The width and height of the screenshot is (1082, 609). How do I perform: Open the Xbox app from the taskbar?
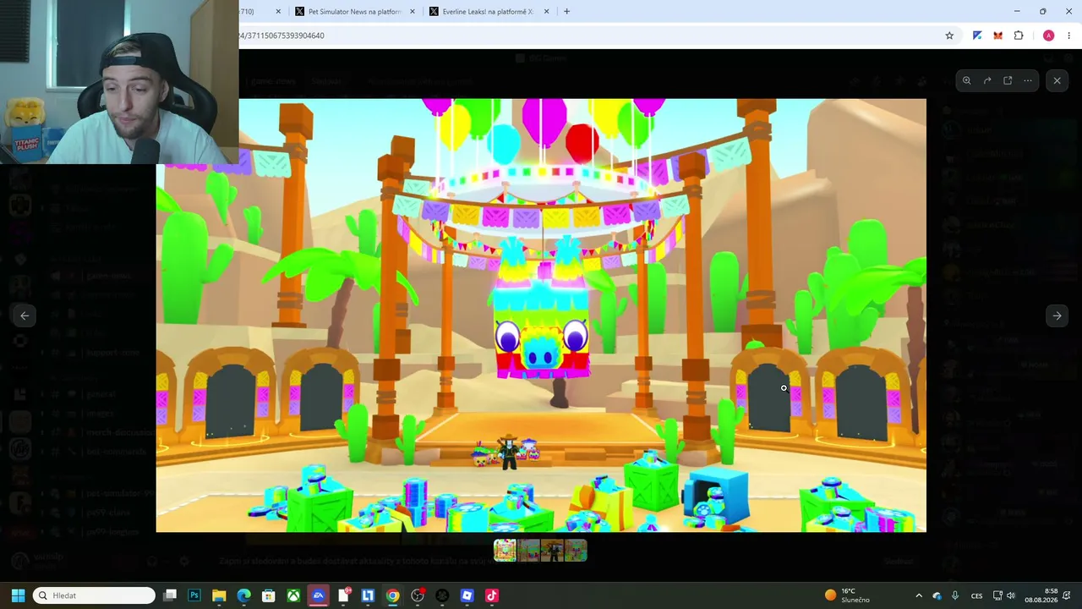(x=293, y=595)
